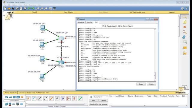Click the New scenario button
This screenshot has width=192, height=108.
pos(94,100)
